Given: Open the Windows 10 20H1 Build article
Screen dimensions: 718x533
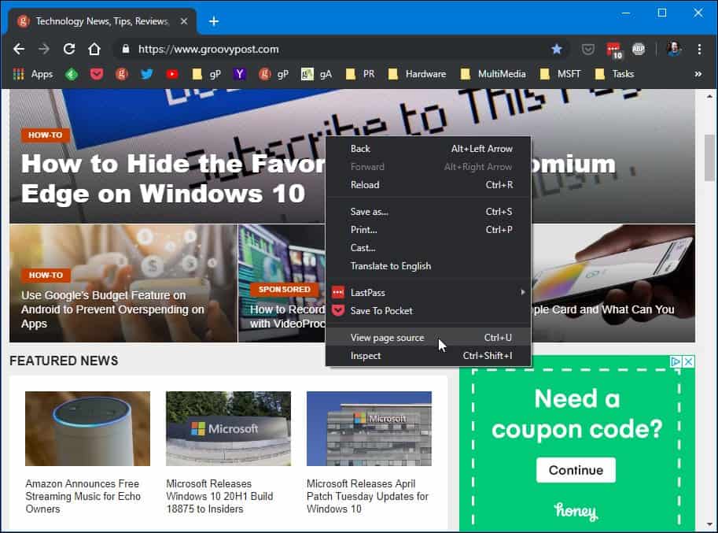Looking at the screenshot, I should pos(219,496).
